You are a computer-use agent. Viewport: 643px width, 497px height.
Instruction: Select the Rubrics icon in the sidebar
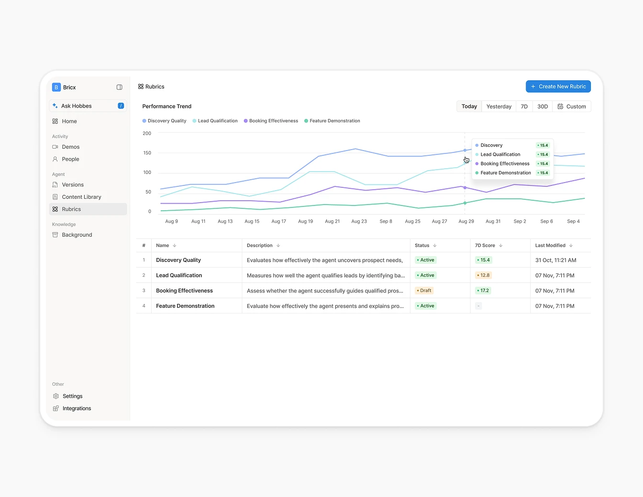click(56, 209)
